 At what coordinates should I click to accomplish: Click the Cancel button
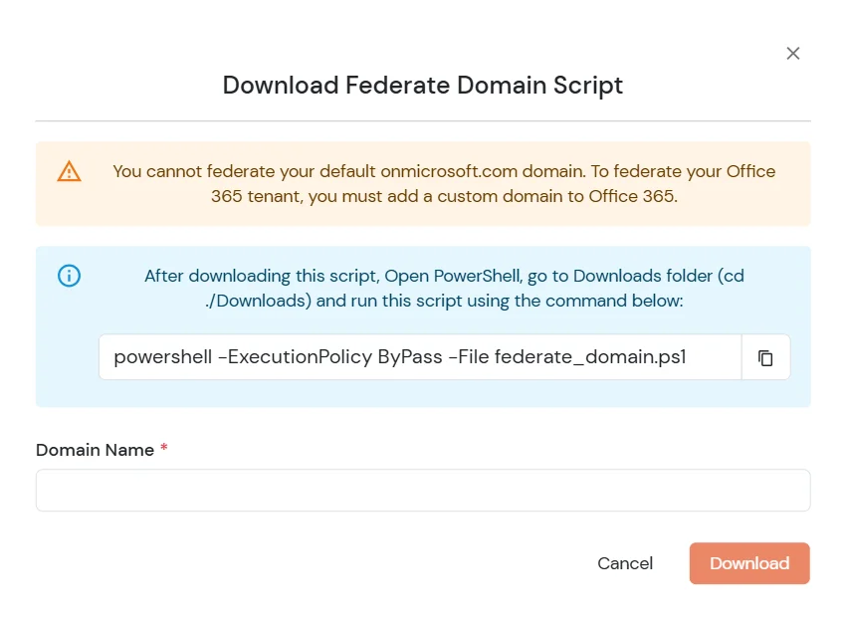(625, 562)
